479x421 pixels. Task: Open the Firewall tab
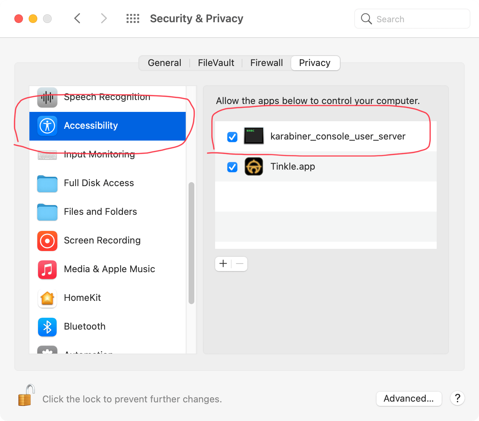click(266, 63)
